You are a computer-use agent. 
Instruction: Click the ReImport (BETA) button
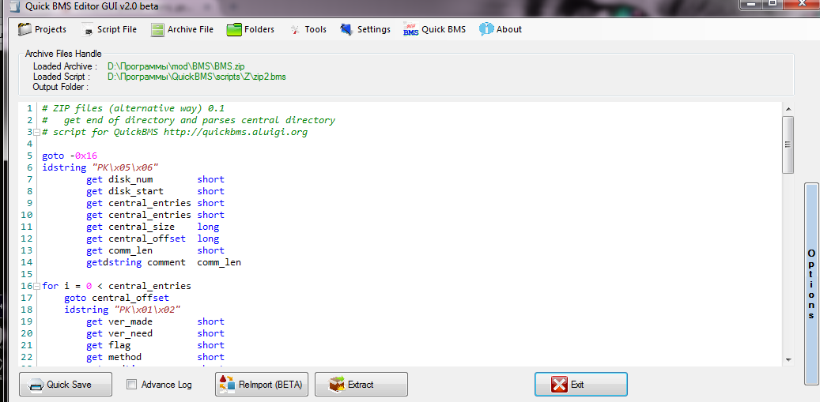coord(262,385)
